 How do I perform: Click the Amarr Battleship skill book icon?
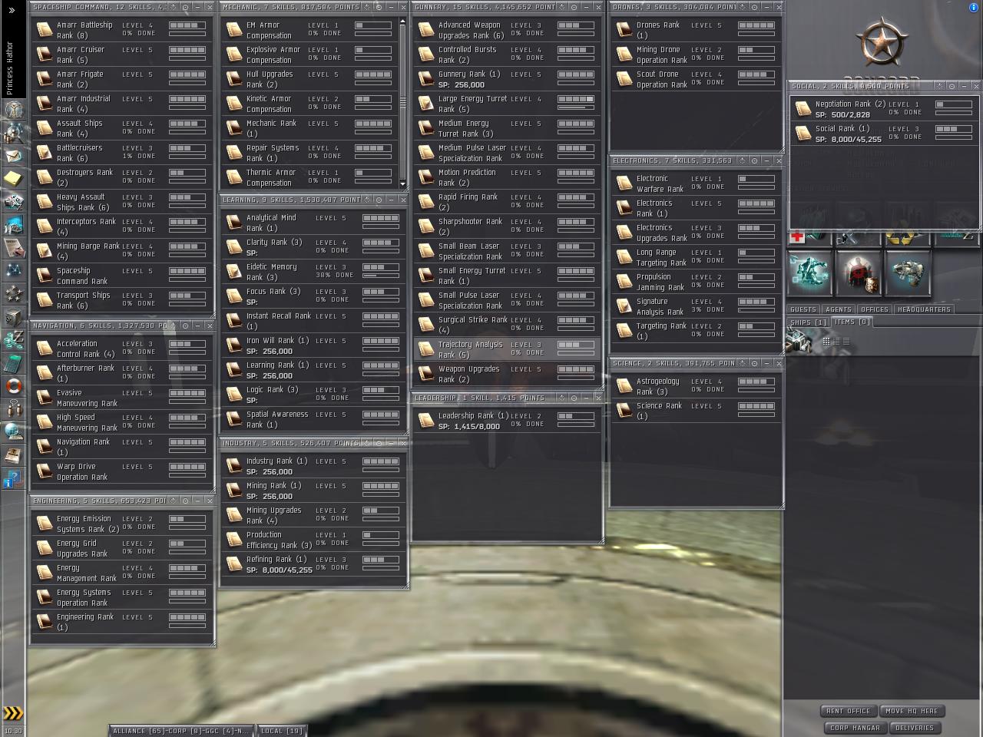43,30
